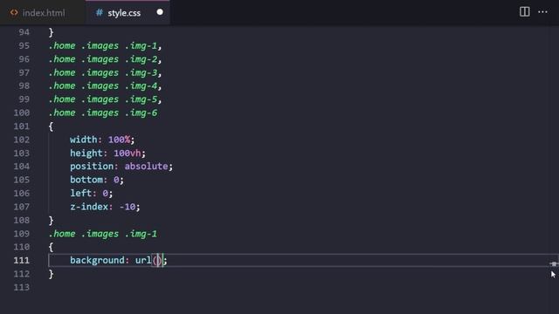The height and width of the screenshot is (314, 559).
Task: Click the 'left' property on line 106
Action: point(81,194)
